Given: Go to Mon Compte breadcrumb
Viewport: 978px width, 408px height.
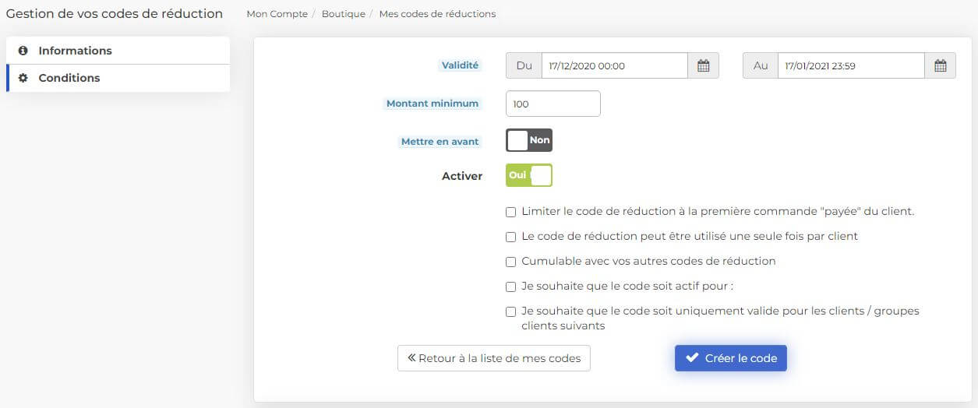Looking at the screenshot, I should pos(277,14).
